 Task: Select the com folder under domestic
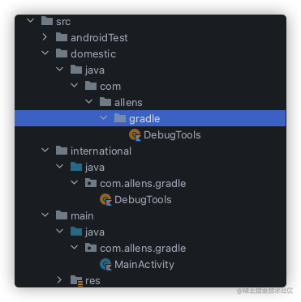tap(110, 87)
